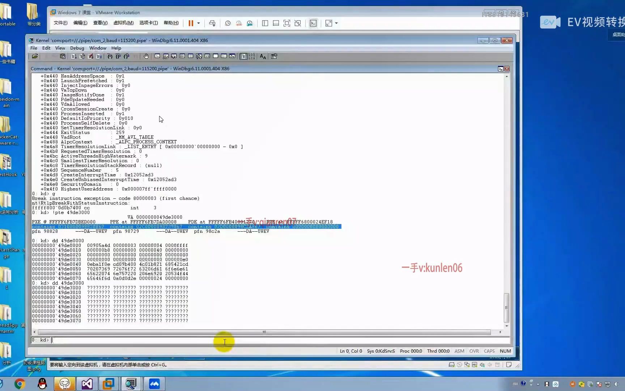Image resolution: width=625 pixels, height=391 pixels.
Task: Toggle the VMware thumbnail bar view
Action: (x=276, y=23)
